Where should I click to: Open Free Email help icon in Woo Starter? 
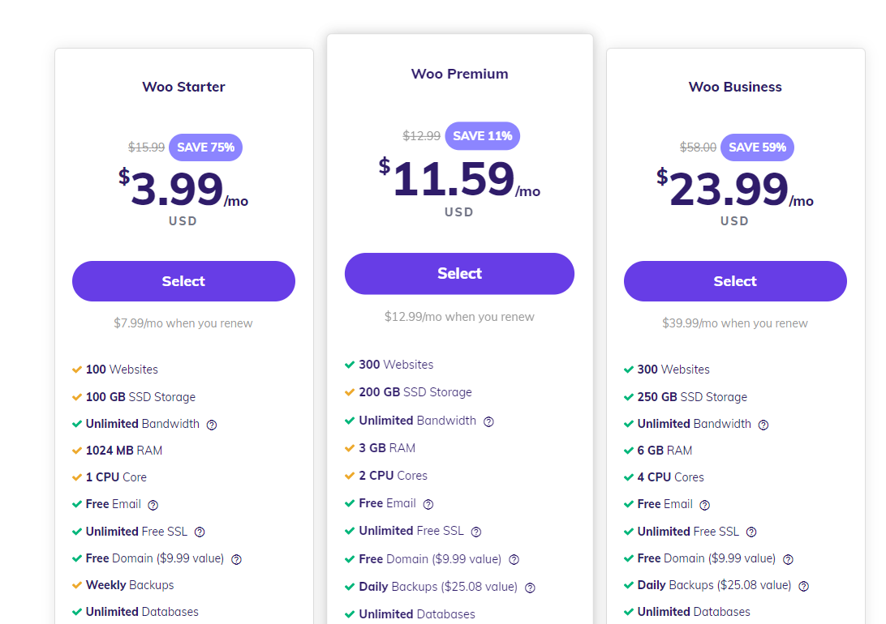pyautogui.click(x=153, y=505)
